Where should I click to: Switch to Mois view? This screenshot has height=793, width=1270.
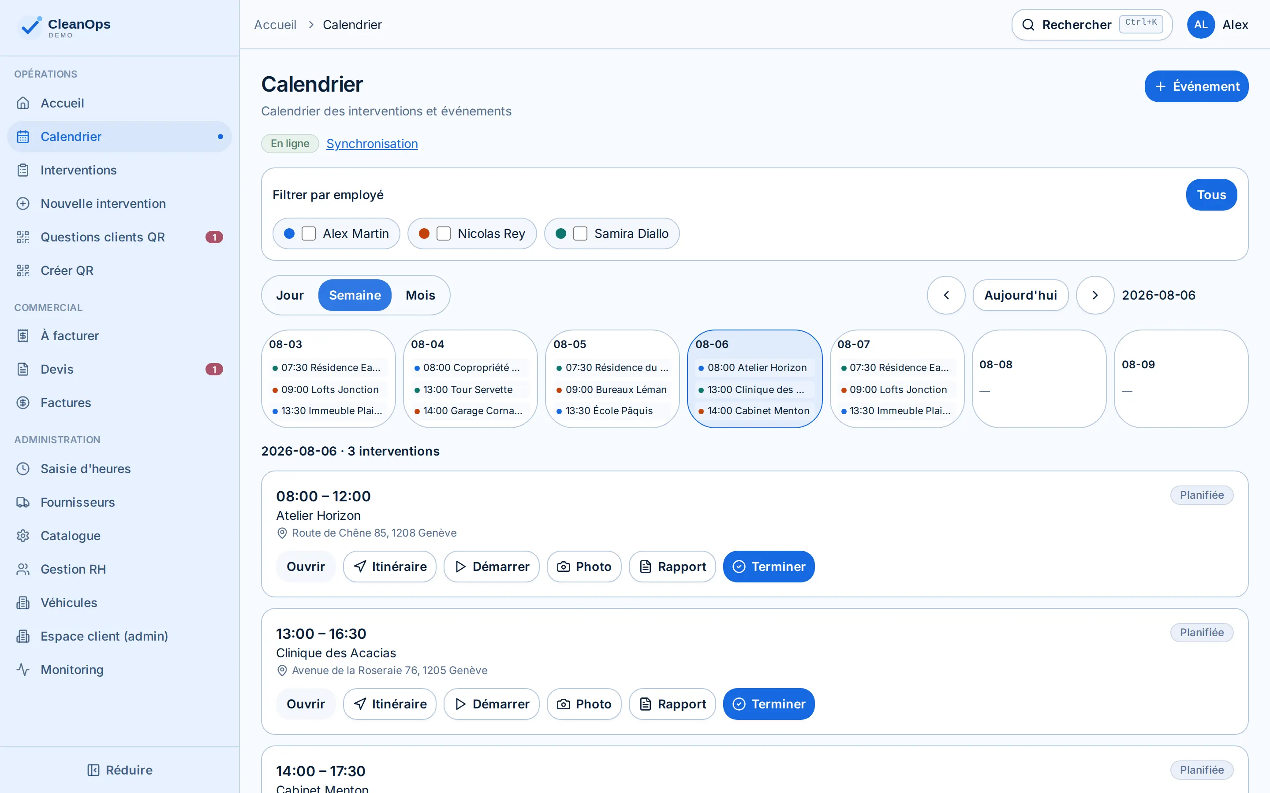(420, 296)
